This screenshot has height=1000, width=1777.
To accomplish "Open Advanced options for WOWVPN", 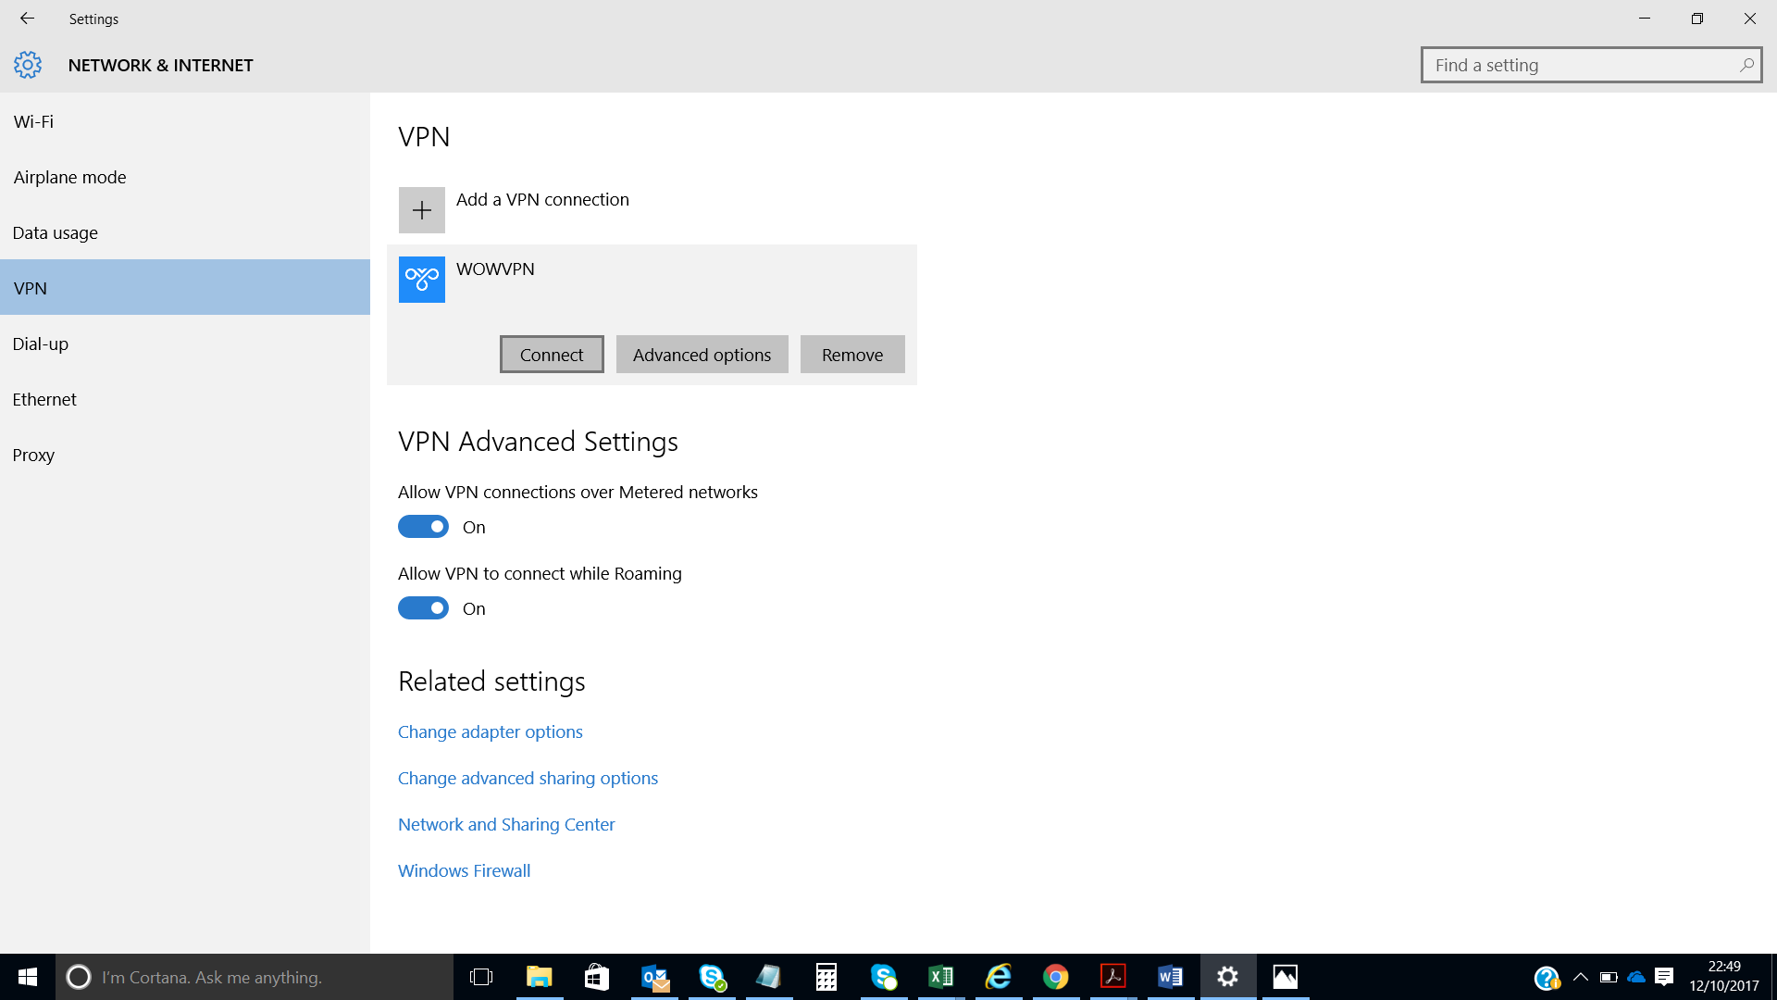I will coord(702,355).
